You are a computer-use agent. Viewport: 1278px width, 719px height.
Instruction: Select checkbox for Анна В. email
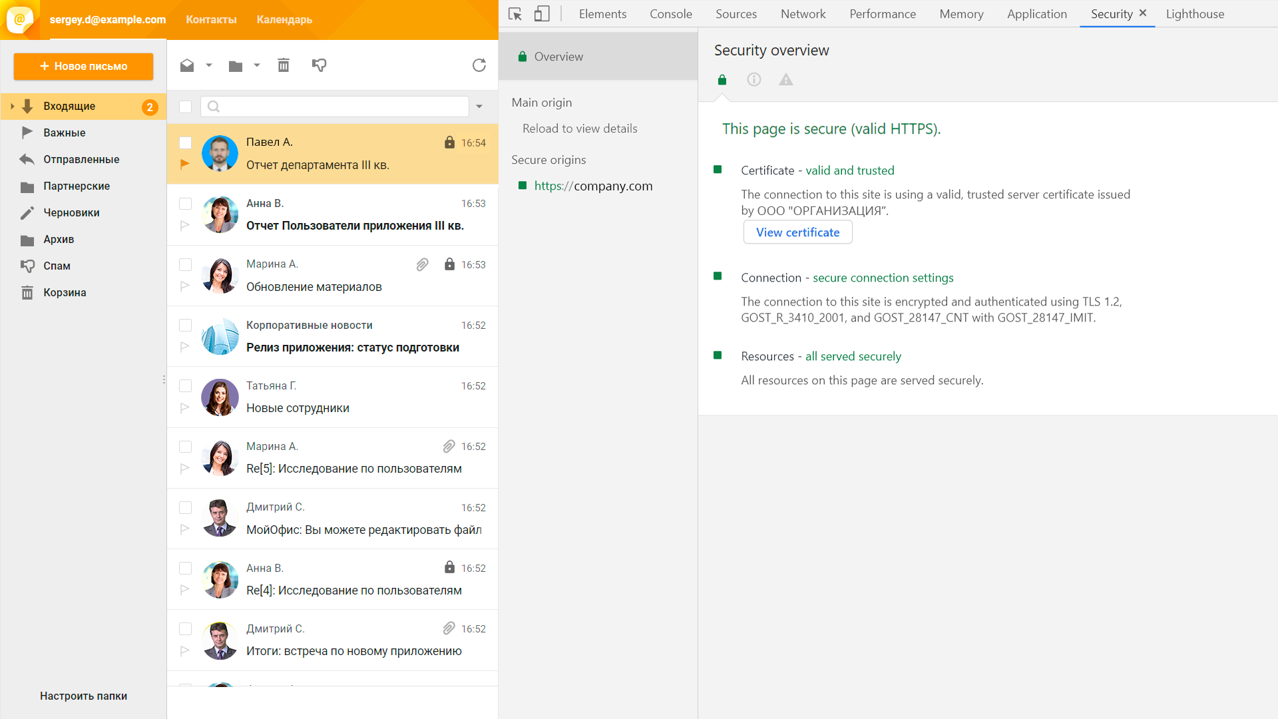184,203
